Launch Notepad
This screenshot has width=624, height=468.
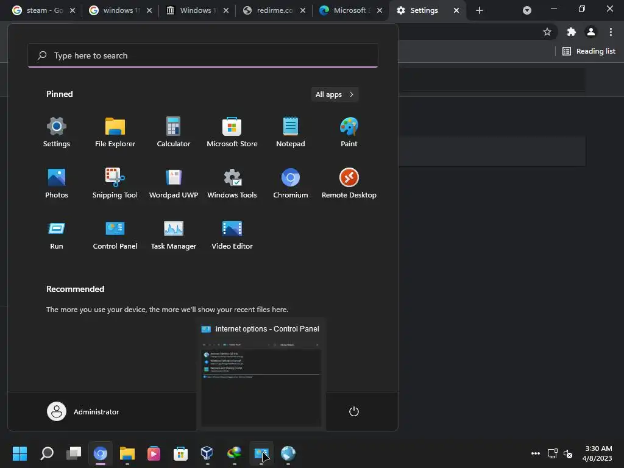(x=291, y=132)
